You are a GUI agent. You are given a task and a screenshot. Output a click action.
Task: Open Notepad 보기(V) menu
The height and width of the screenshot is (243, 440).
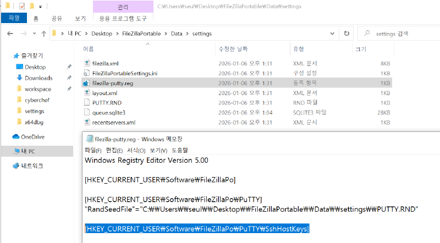(x=158, y=151)
